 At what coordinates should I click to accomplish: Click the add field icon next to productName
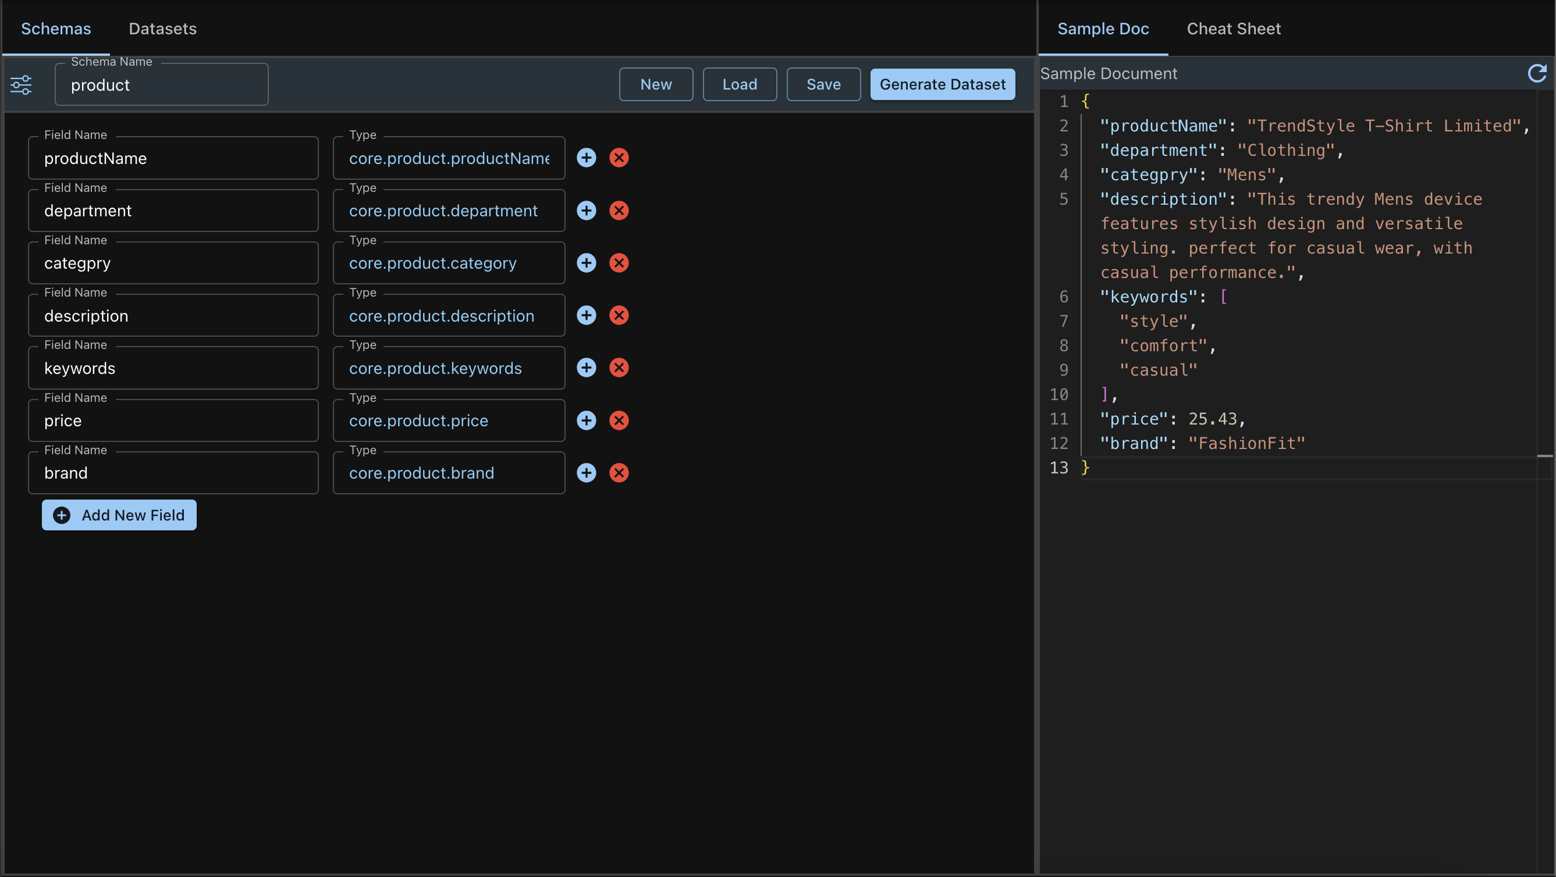point(587,158)
